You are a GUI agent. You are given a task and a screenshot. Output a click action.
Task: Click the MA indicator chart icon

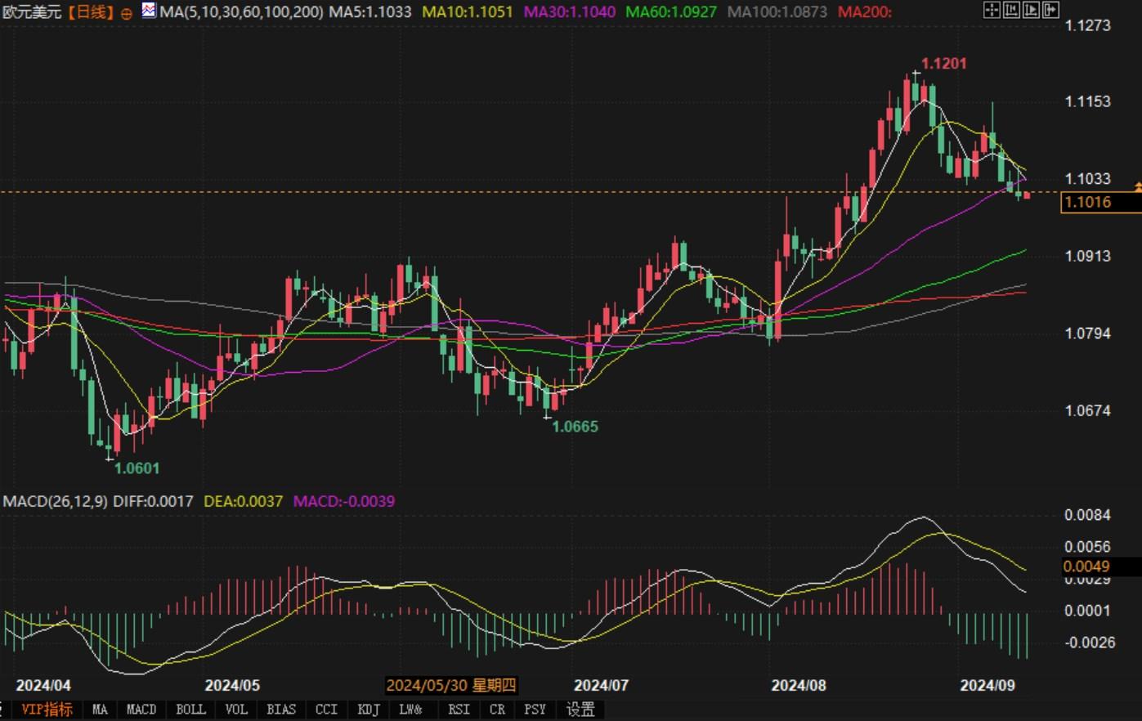click(148, 11)
